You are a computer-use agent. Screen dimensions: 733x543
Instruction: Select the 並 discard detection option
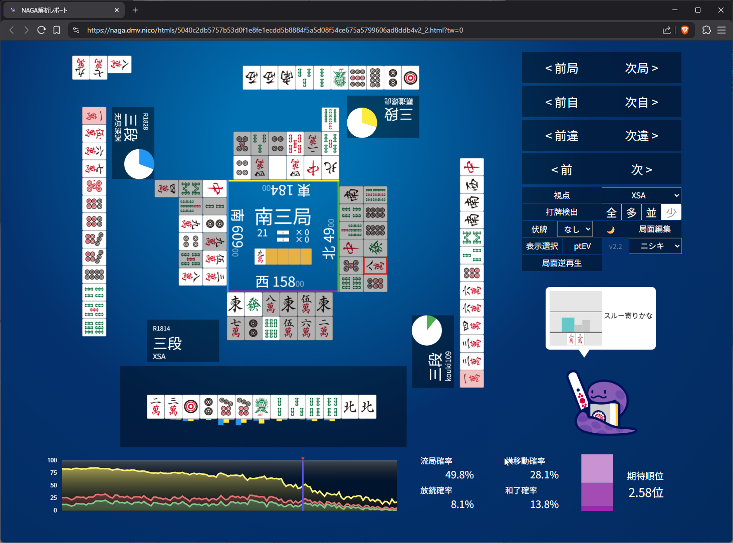click(651, 212)
